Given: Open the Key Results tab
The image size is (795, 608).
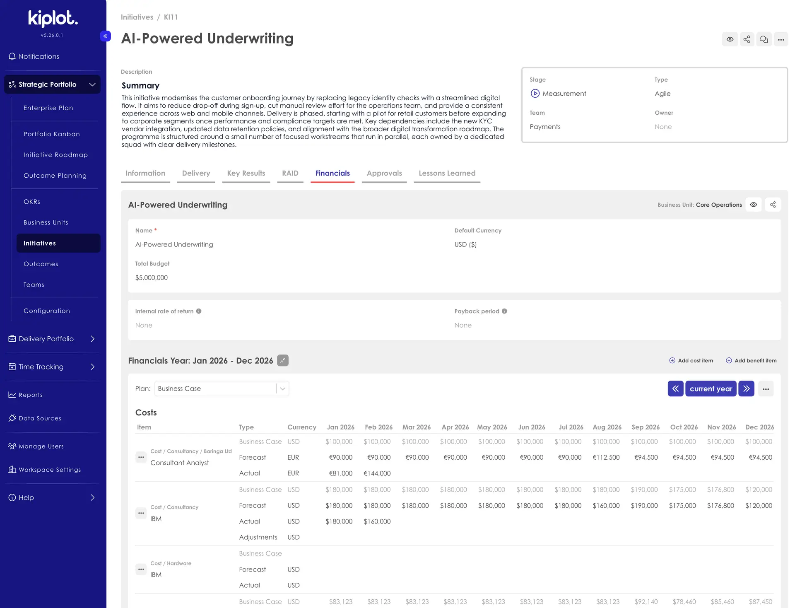Looking at the screenshot, I should pos(246,173).
